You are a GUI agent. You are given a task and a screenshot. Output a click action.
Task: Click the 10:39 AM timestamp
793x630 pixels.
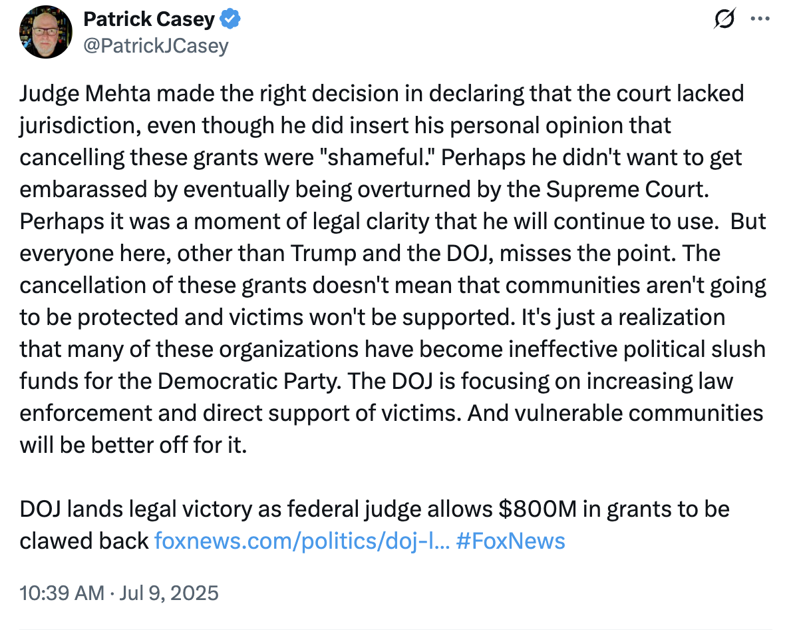coord(63,592)
